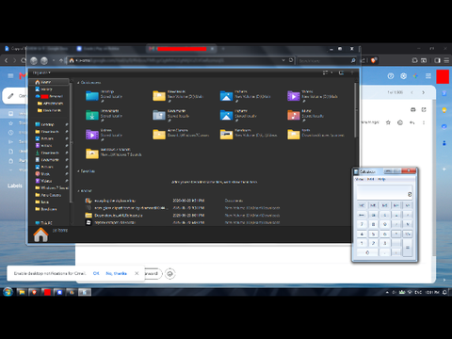Open the View menu in Calculator
This screenshot has width=452, height=339.
tap(360, 179)
